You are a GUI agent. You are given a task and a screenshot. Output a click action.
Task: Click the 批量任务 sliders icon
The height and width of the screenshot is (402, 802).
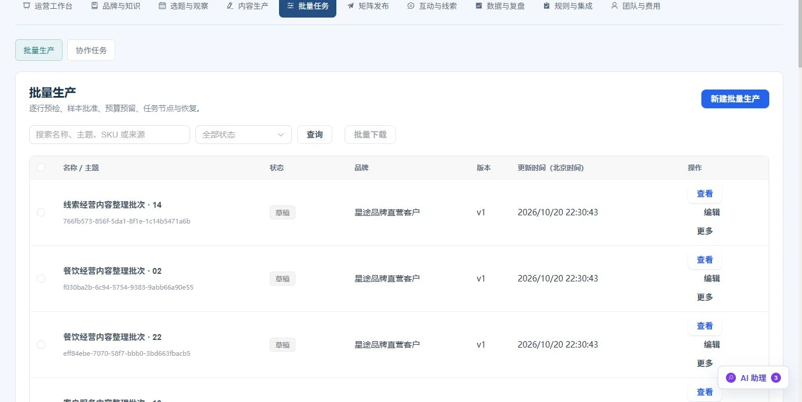[x=290, y=6]
